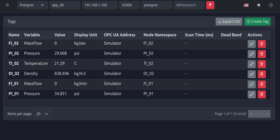280x140 pixels.
Task: Click the value 838.696
Action: tap(62, 73)
